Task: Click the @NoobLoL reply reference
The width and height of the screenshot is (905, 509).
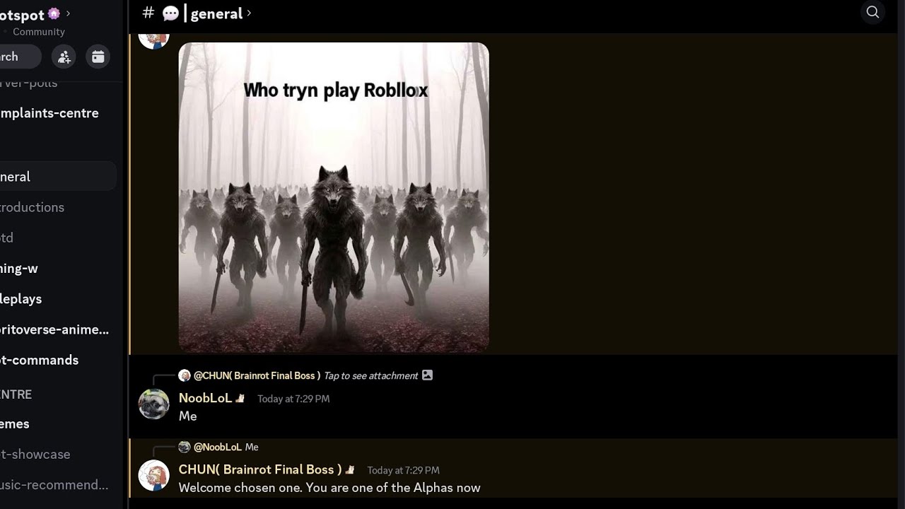Action: pos(218,447)
